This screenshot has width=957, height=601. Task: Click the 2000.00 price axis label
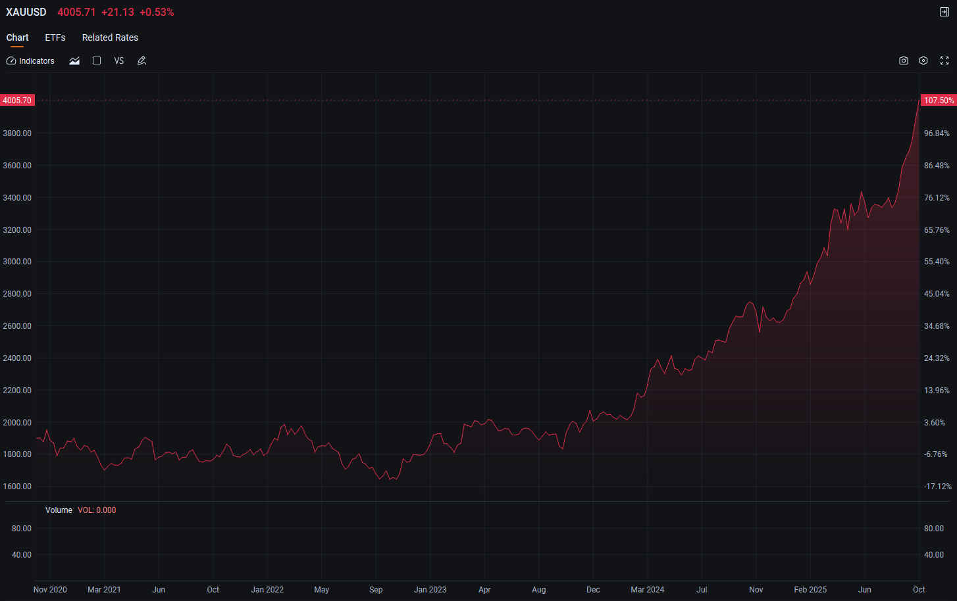(x=17, y=423)
